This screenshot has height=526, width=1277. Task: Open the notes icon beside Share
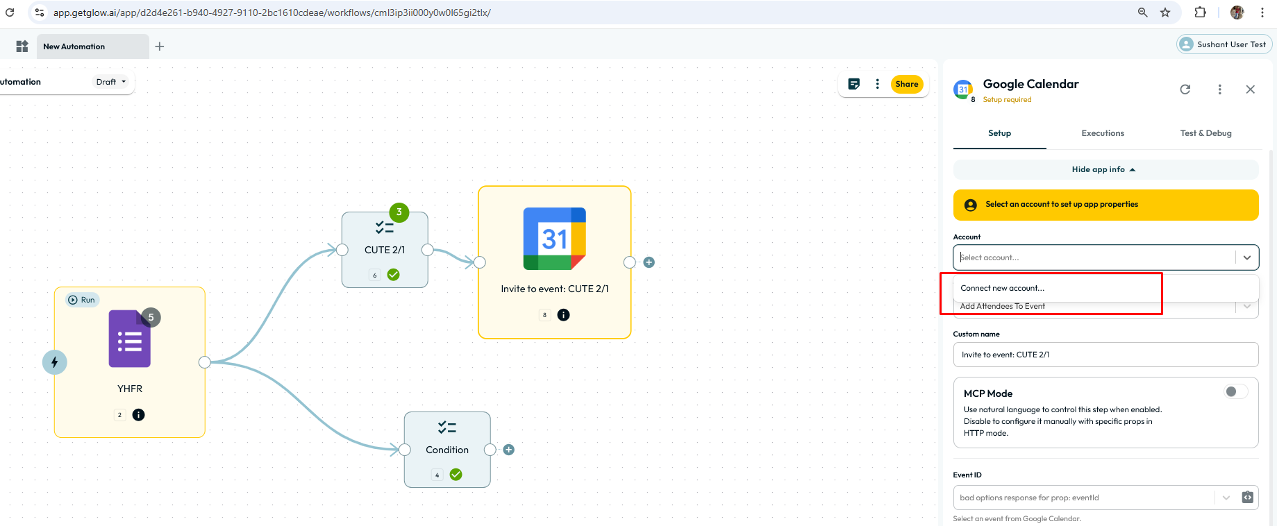(854, 84)
